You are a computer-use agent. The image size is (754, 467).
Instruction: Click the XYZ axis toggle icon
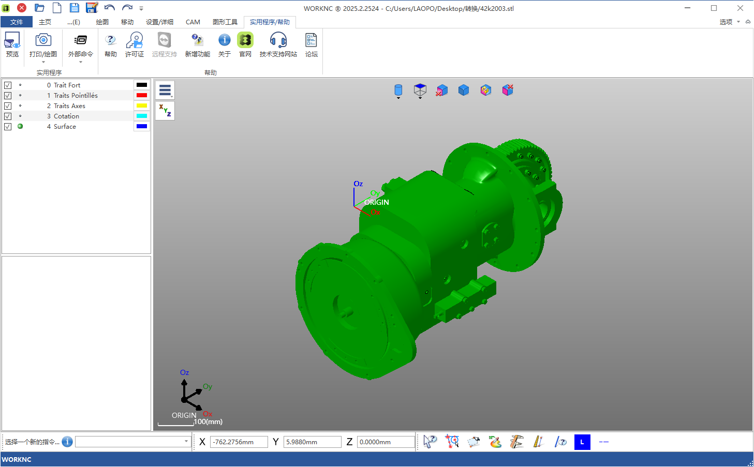[x=165, y=111]
